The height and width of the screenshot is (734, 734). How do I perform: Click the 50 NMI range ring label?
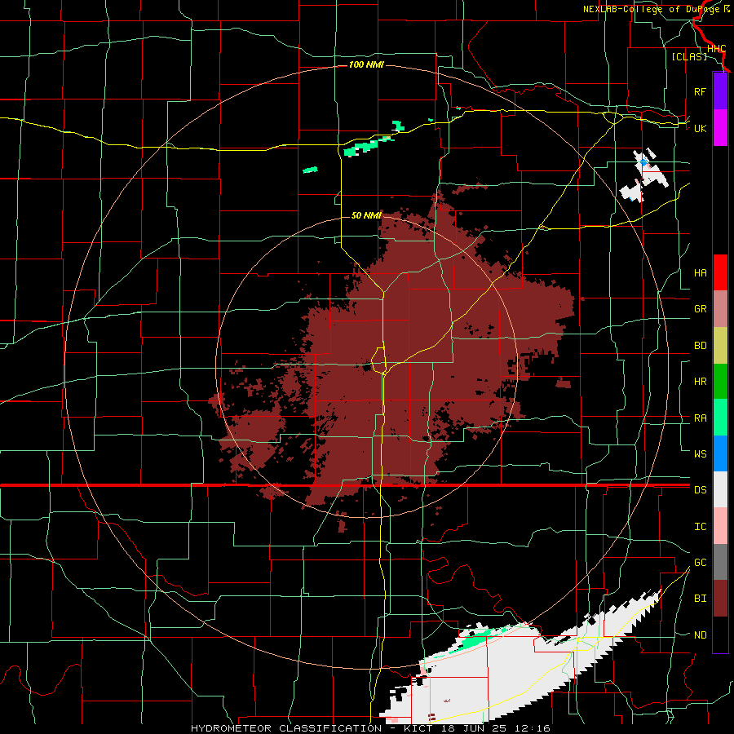(366, 215)
